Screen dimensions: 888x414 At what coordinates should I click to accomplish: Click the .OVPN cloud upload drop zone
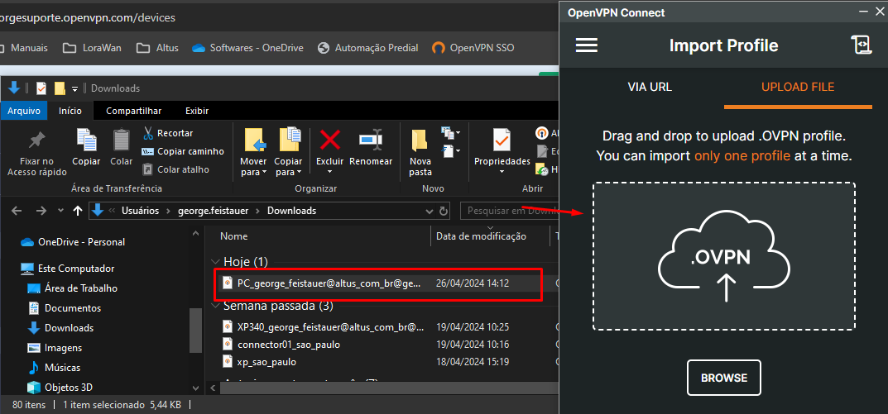(x=724, y=256)
